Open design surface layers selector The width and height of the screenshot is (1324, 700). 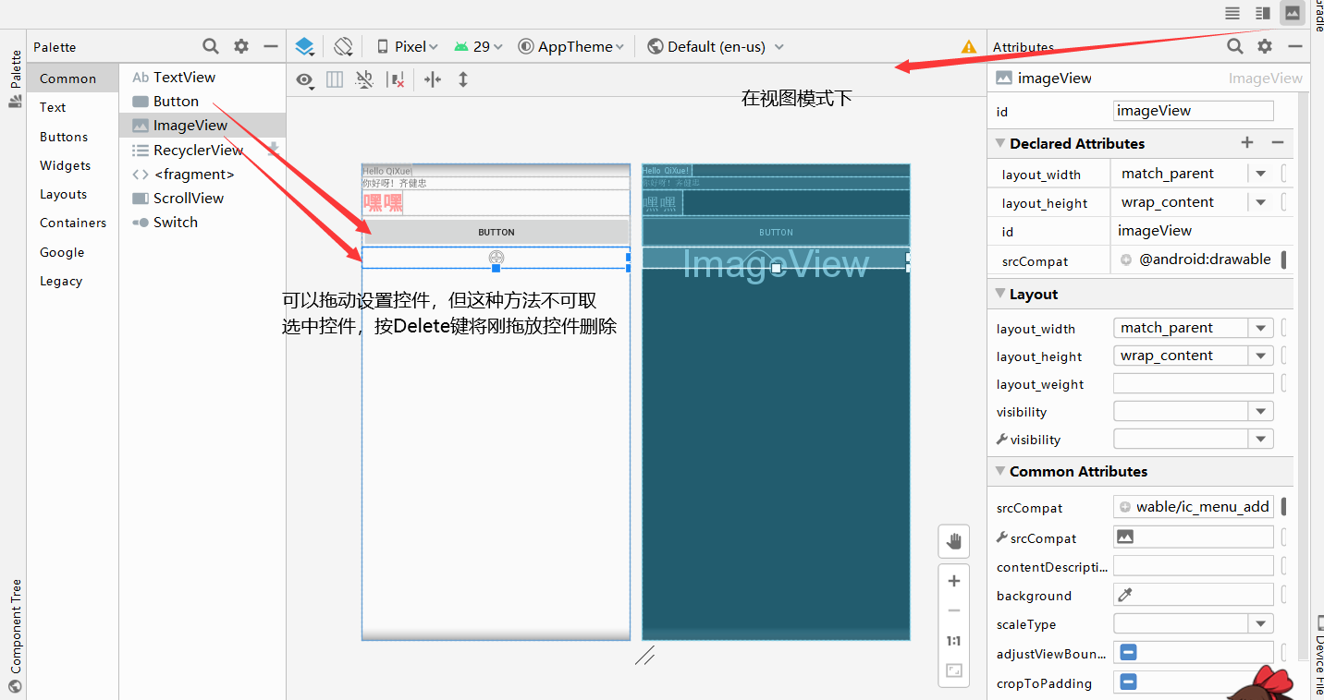(x=304, y=46)
